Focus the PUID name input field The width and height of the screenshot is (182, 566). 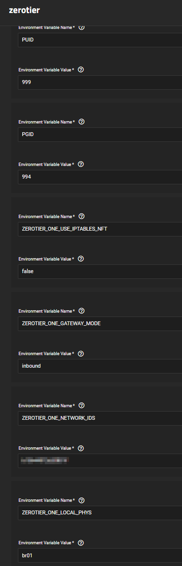click(100, 40)
